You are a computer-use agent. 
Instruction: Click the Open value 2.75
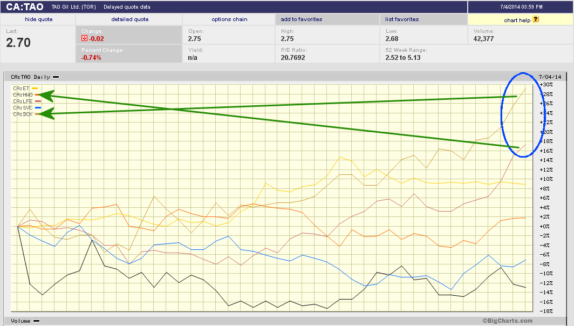click(194, 38)
